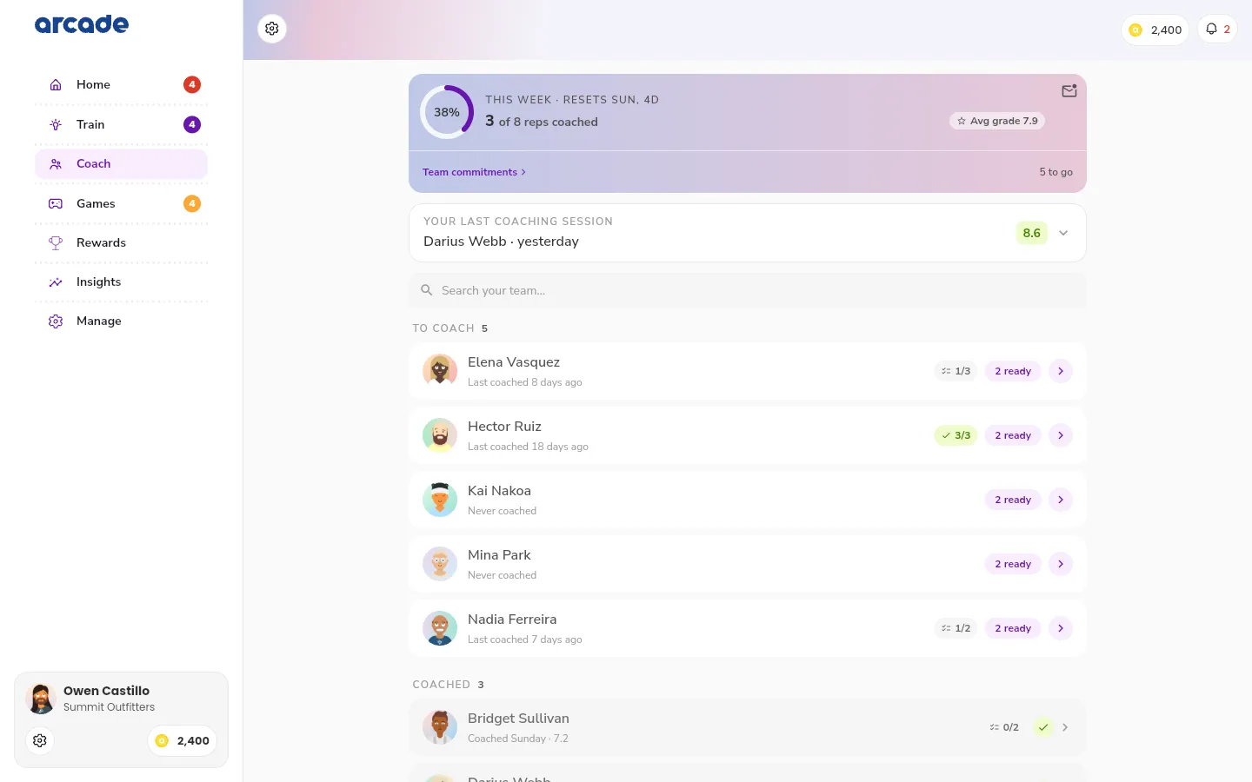The image size is (1252, 782).
Task: Expand the last coaching session card
Action: [x=1063, y=233]
